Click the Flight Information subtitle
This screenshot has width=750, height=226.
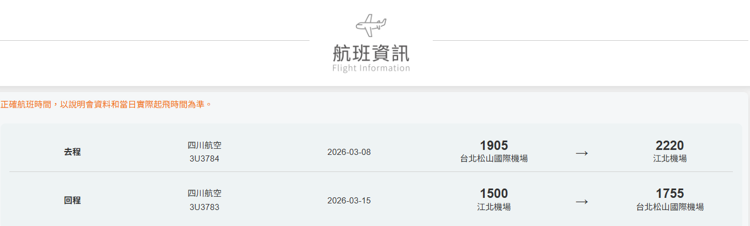point(371,68)
